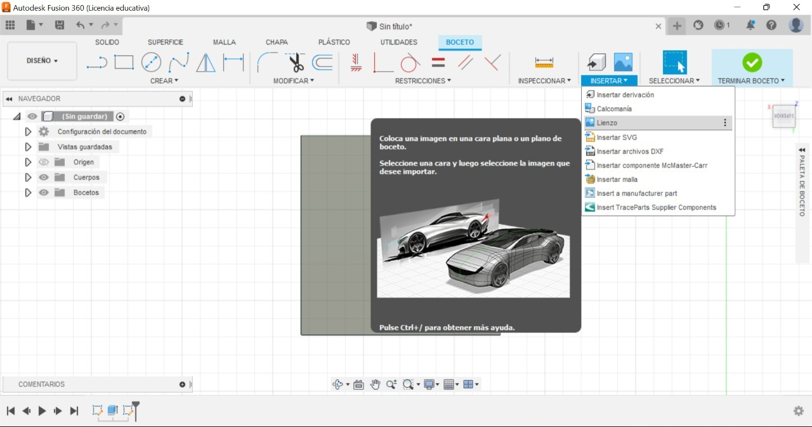Toggle visibility of Origen folder
The height and width of the screenshot is (427, 812).
click(x=44, y=162)
